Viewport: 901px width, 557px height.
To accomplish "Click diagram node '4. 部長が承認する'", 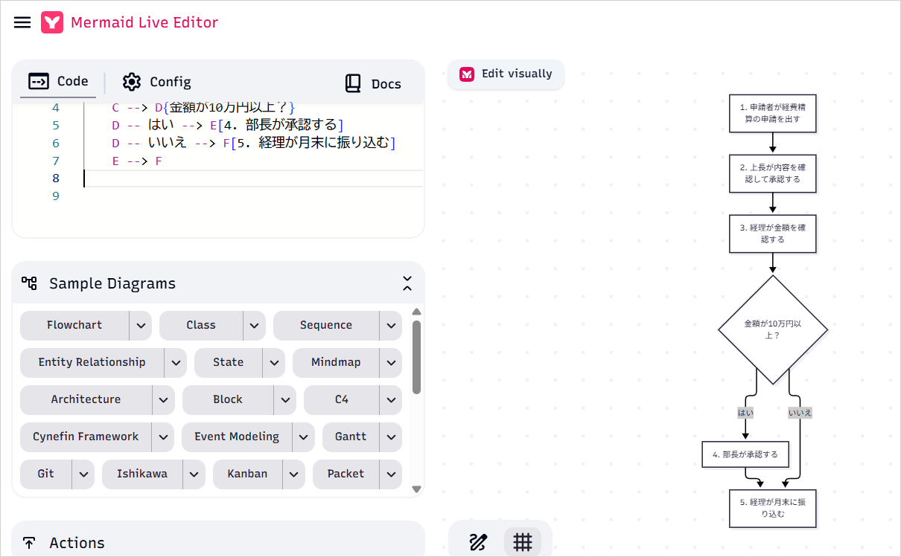I will tap(745, 454).
